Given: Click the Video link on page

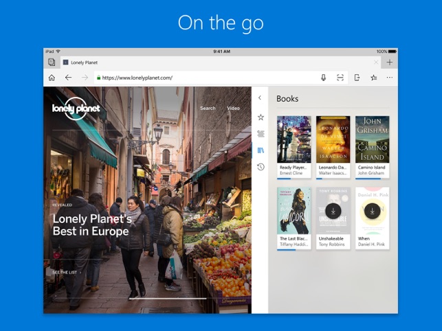Looking at the screenshot, I should click(x=233, y=109).
